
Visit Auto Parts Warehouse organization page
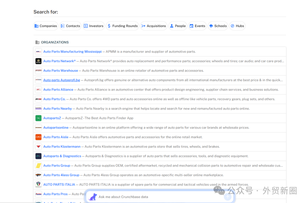[61, 71]
